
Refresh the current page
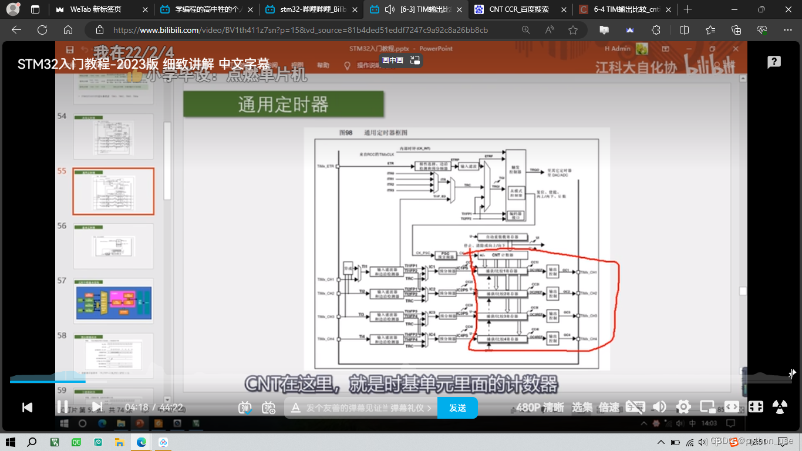[x=42, y=30]
